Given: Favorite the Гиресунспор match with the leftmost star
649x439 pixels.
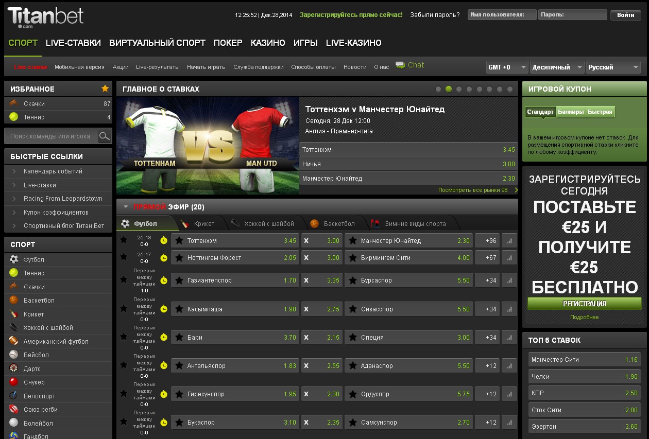Looking at the screenshot, I should tap(124, 393).
